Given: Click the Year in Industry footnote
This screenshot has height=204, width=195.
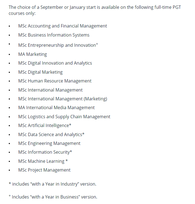Looking at the screenshot, I should click(52, 184).
